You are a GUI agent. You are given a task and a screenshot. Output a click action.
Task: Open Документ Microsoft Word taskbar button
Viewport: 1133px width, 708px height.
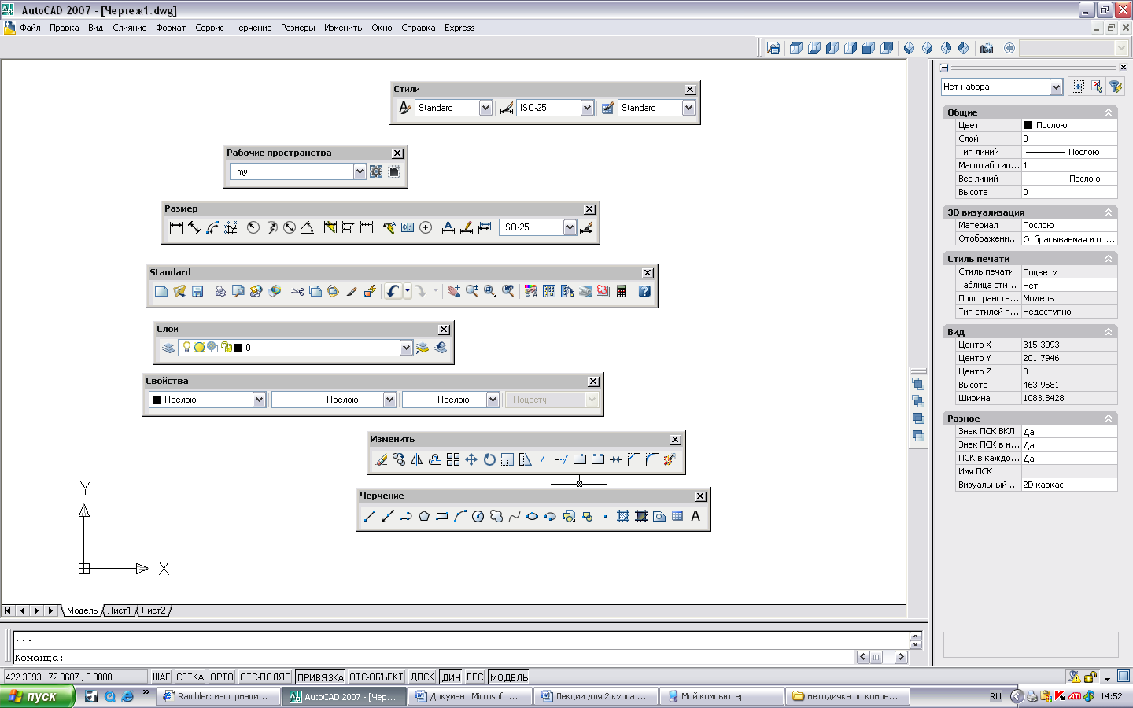coord(470,696)
